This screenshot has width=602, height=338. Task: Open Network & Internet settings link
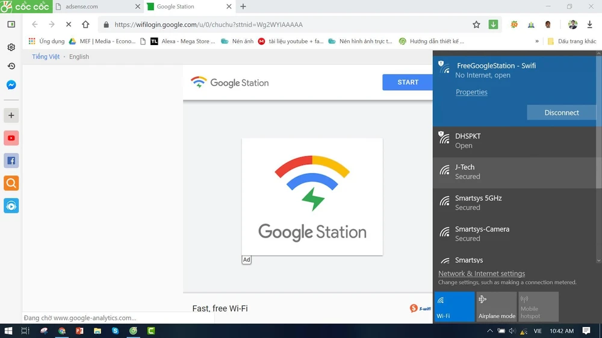[x=481, y=274]
